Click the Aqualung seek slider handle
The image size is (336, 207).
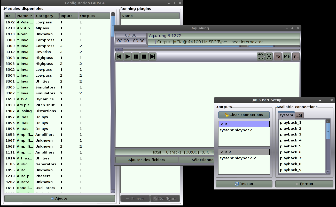pyautogui.click(x=119, y=50)
